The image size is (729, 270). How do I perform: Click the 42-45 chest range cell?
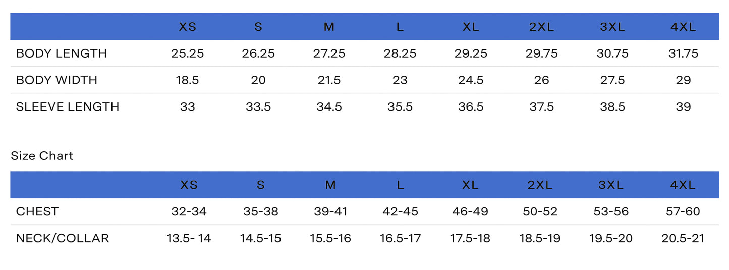400,211
